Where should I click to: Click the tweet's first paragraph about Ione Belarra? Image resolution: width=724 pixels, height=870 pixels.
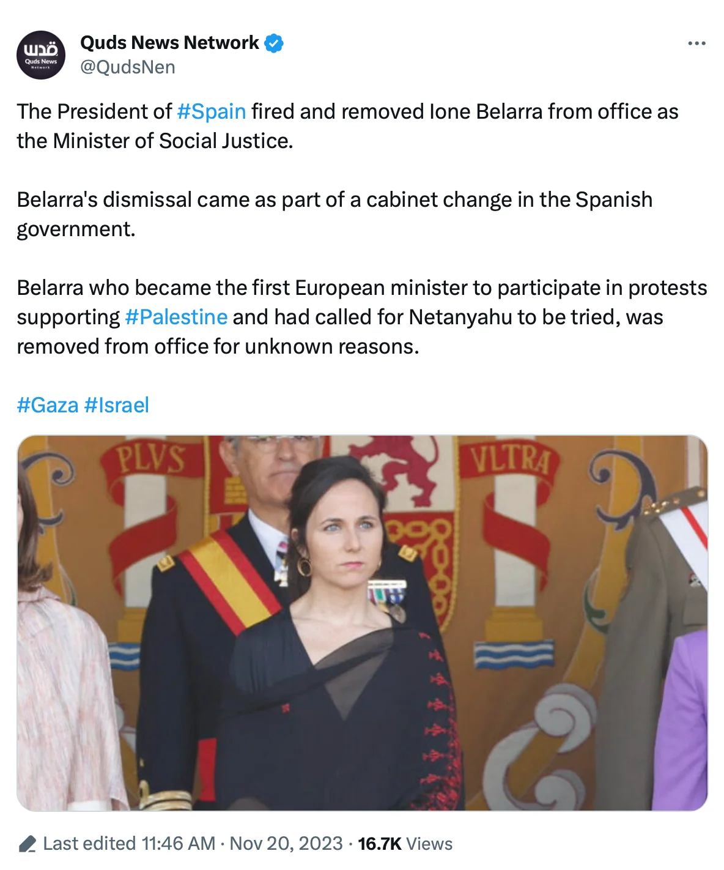[x=347, y=126]
